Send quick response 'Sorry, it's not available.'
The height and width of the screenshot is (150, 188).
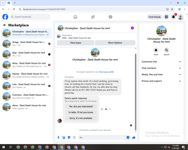click(x=81, y=118)
